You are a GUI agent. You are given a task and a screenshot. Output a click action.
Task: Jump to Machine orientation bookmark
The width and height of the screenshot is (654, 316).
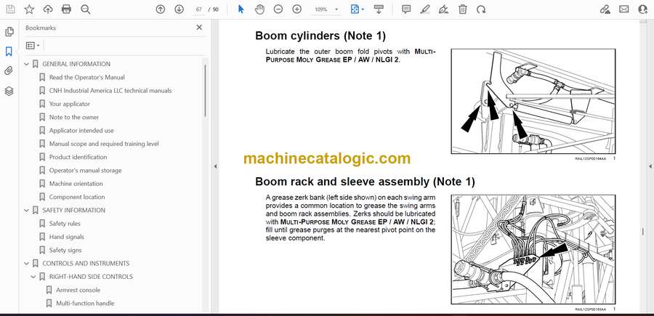coord(76,184)
